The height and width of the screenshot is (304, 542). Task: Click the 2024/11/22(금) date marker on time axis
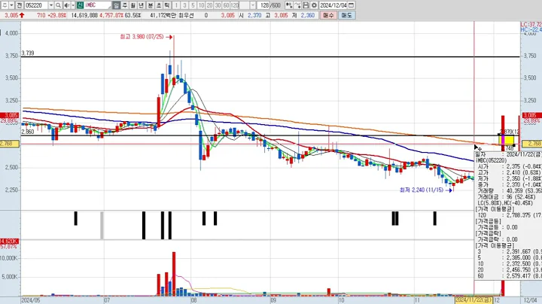point(473,300)
